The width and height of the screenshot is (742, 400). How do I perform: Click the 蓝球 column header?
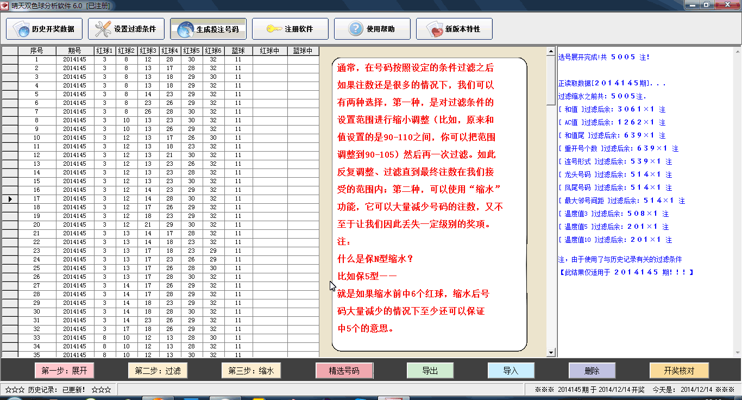[x=238, y=51]
